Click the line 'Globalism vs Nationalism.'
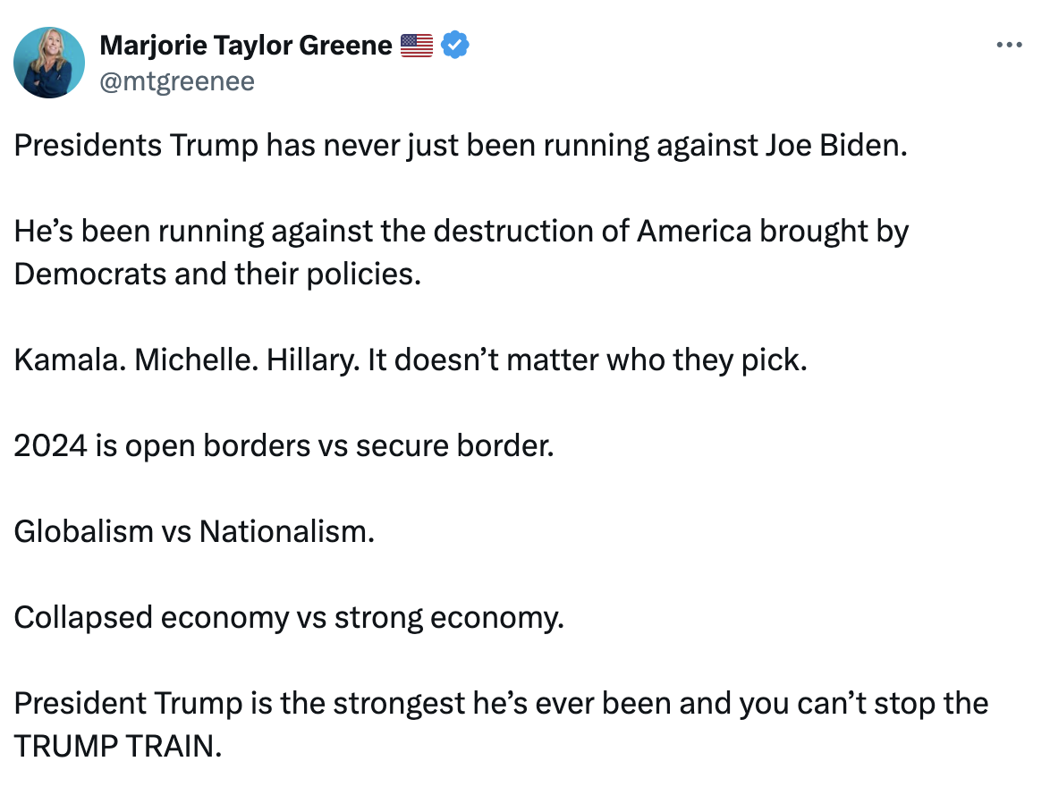The width and height of the screenshot is (1050, 787). (194, 531)
